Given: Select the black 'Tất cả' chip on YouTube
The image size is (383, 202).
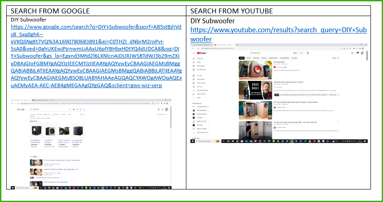Looking at the screenshot, I should pyautogui.click(x=242, y=58).
